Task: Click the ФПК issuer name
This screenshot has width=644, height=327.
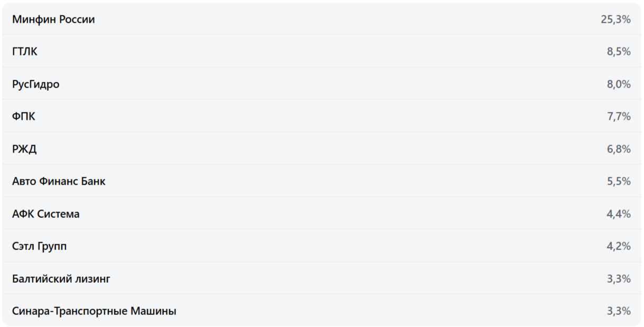Action: 24,117
